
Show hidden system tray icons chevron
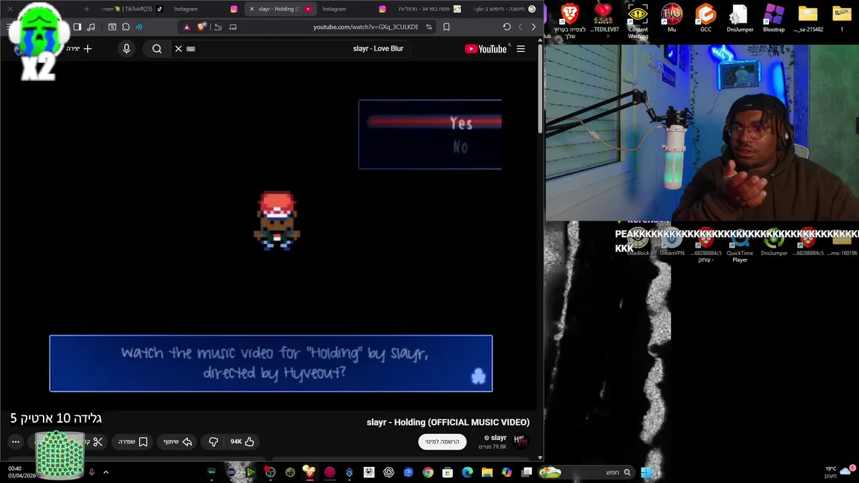pyautogui.click(x=105, y=472)
